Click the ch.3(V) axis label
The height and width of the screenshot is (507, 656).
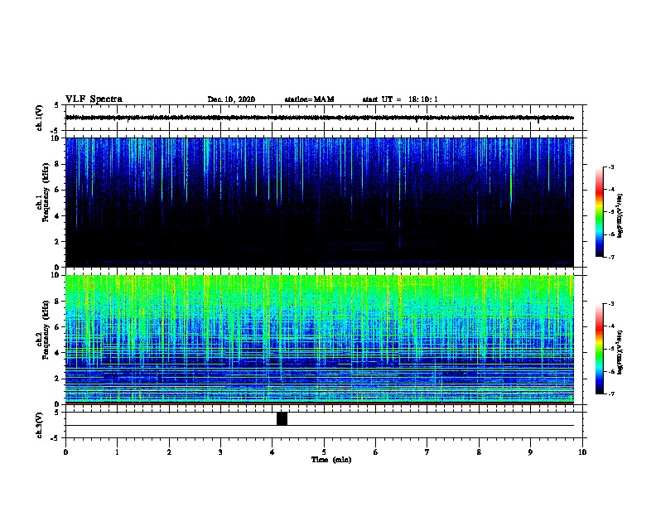pyautogui.click(x=39, y=425)
